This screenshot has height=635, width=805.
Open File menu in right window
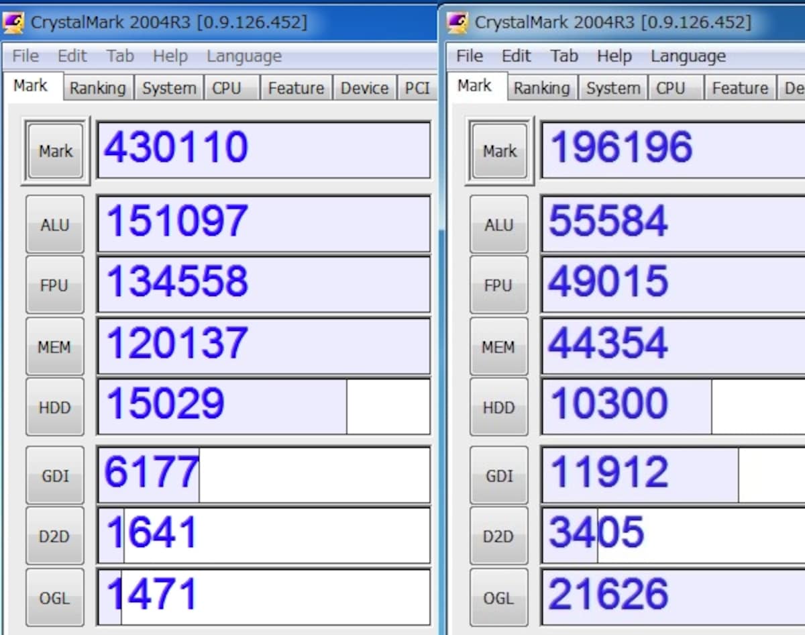470,56
